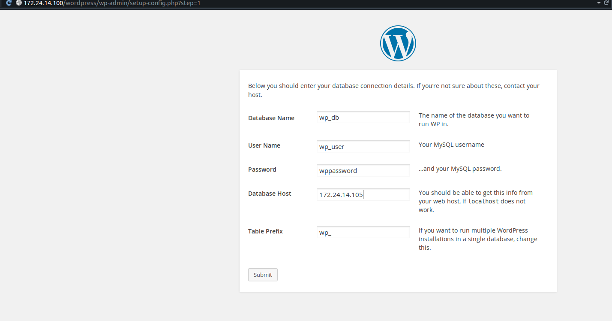Click the intro text "Below you should enter"
Viewport: 612px width, 321px height.
coord(394,90)
